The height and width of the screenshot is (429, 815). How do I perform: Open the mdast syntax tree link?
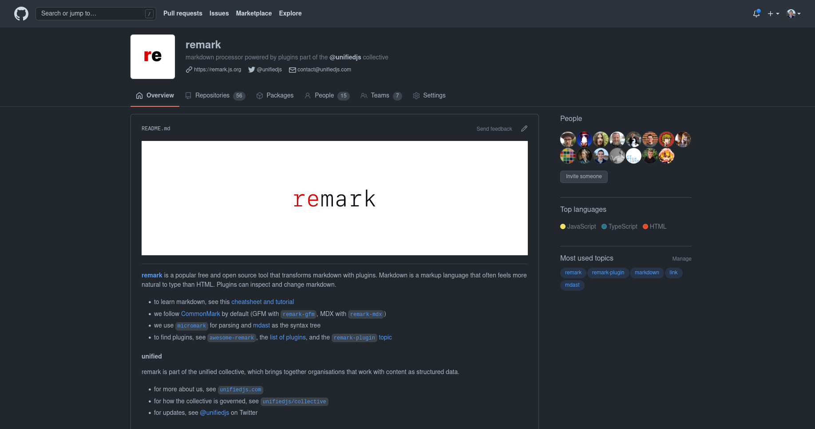[261, 325]
